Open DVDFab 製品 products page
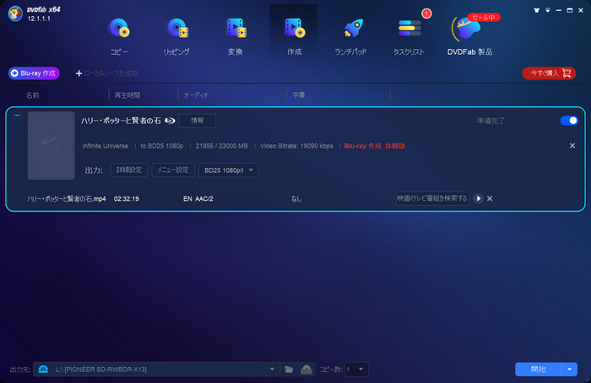 469,36
